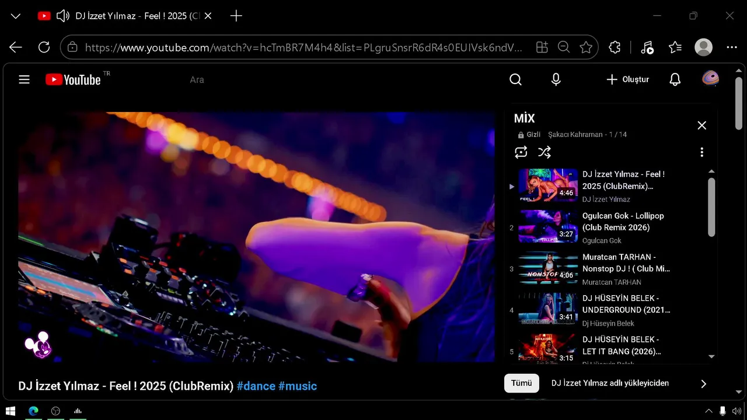
Task: Open browser Extensions puzzle icon
Action: point(615,47)
